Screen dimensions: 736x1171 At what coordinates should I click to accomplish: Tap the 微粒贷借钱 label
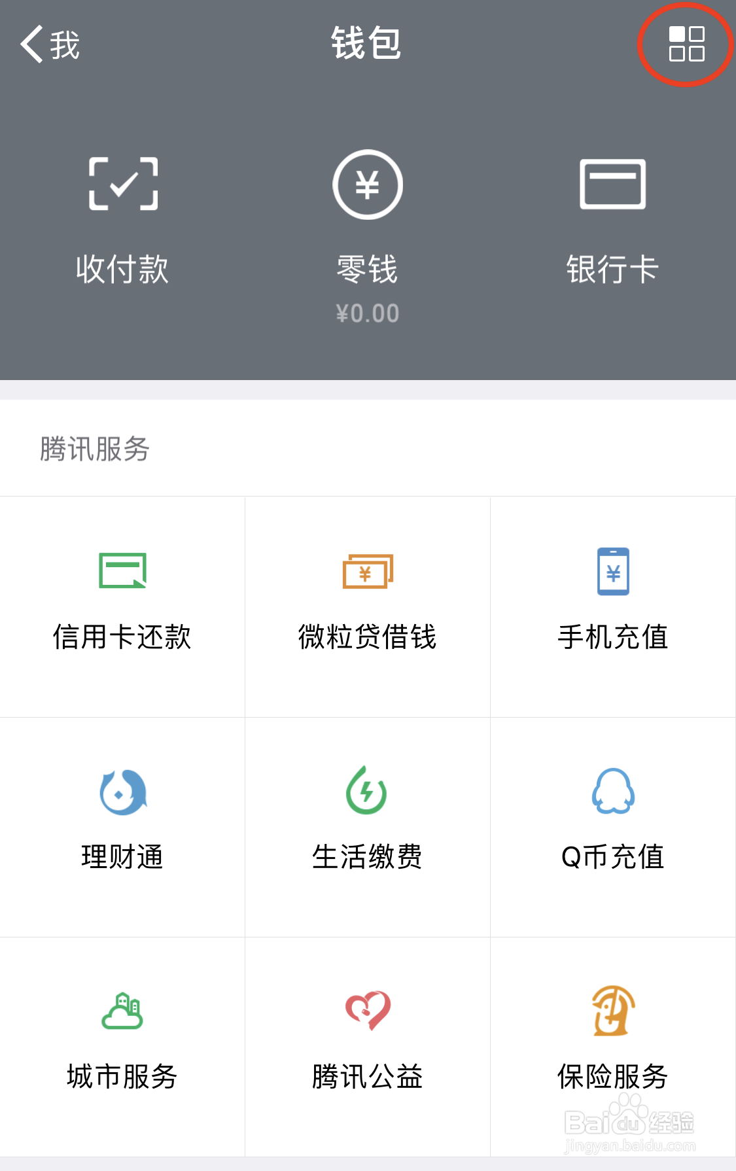[368, 637]
